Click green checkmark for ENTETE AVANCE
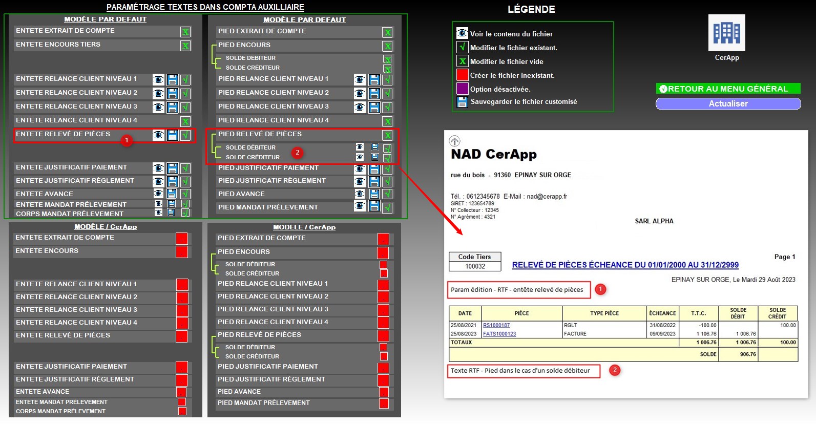Image resolution: width=816 pixels, height=425 pixels. coord(185,194)
